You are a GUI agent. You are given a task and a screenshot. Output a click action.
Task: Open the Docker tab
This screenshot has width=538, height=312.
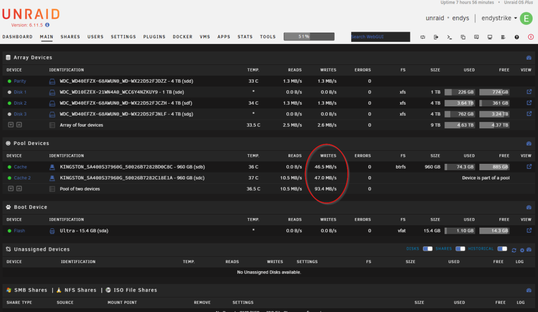pyautogui.click(x=182, y=37)
